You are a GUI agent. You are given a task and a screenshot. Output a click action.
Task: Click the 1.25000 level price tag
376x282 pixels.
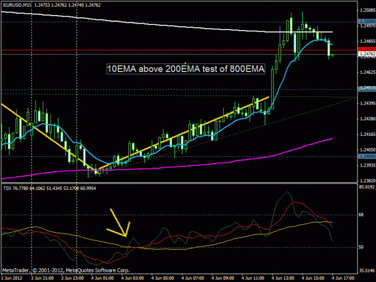(x=367, y=22)
